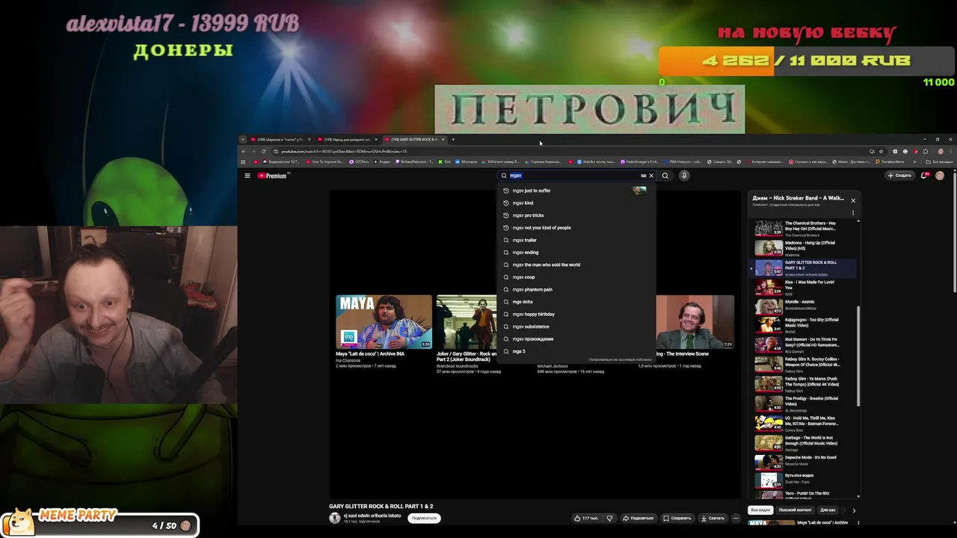Click the Chrome address bar URL
957x538 pixels.
[x=344, y=152]
